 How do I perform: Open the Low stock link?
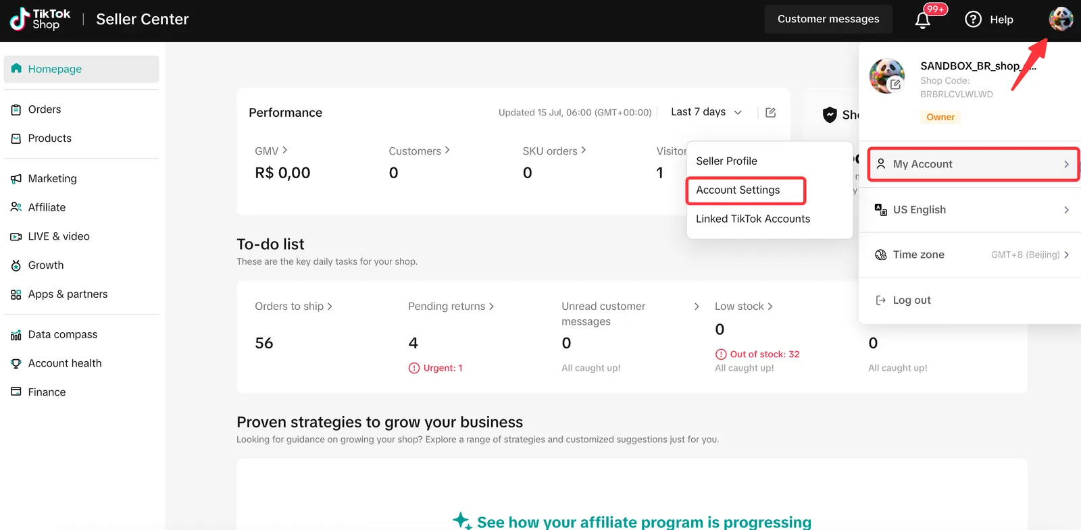(x=743, y=307)
